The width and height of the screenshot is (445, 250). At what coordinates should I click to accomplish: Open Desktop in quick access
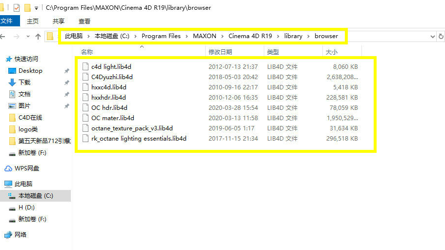click(30, 71)
